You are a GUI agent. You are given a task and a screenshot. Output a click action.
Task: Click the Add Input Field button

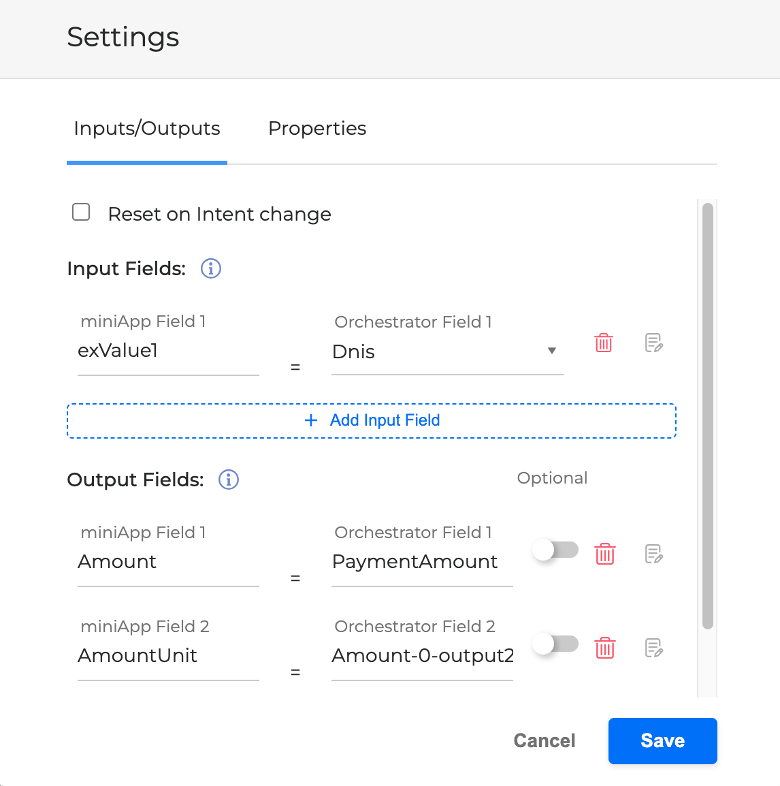coord(372,421)
